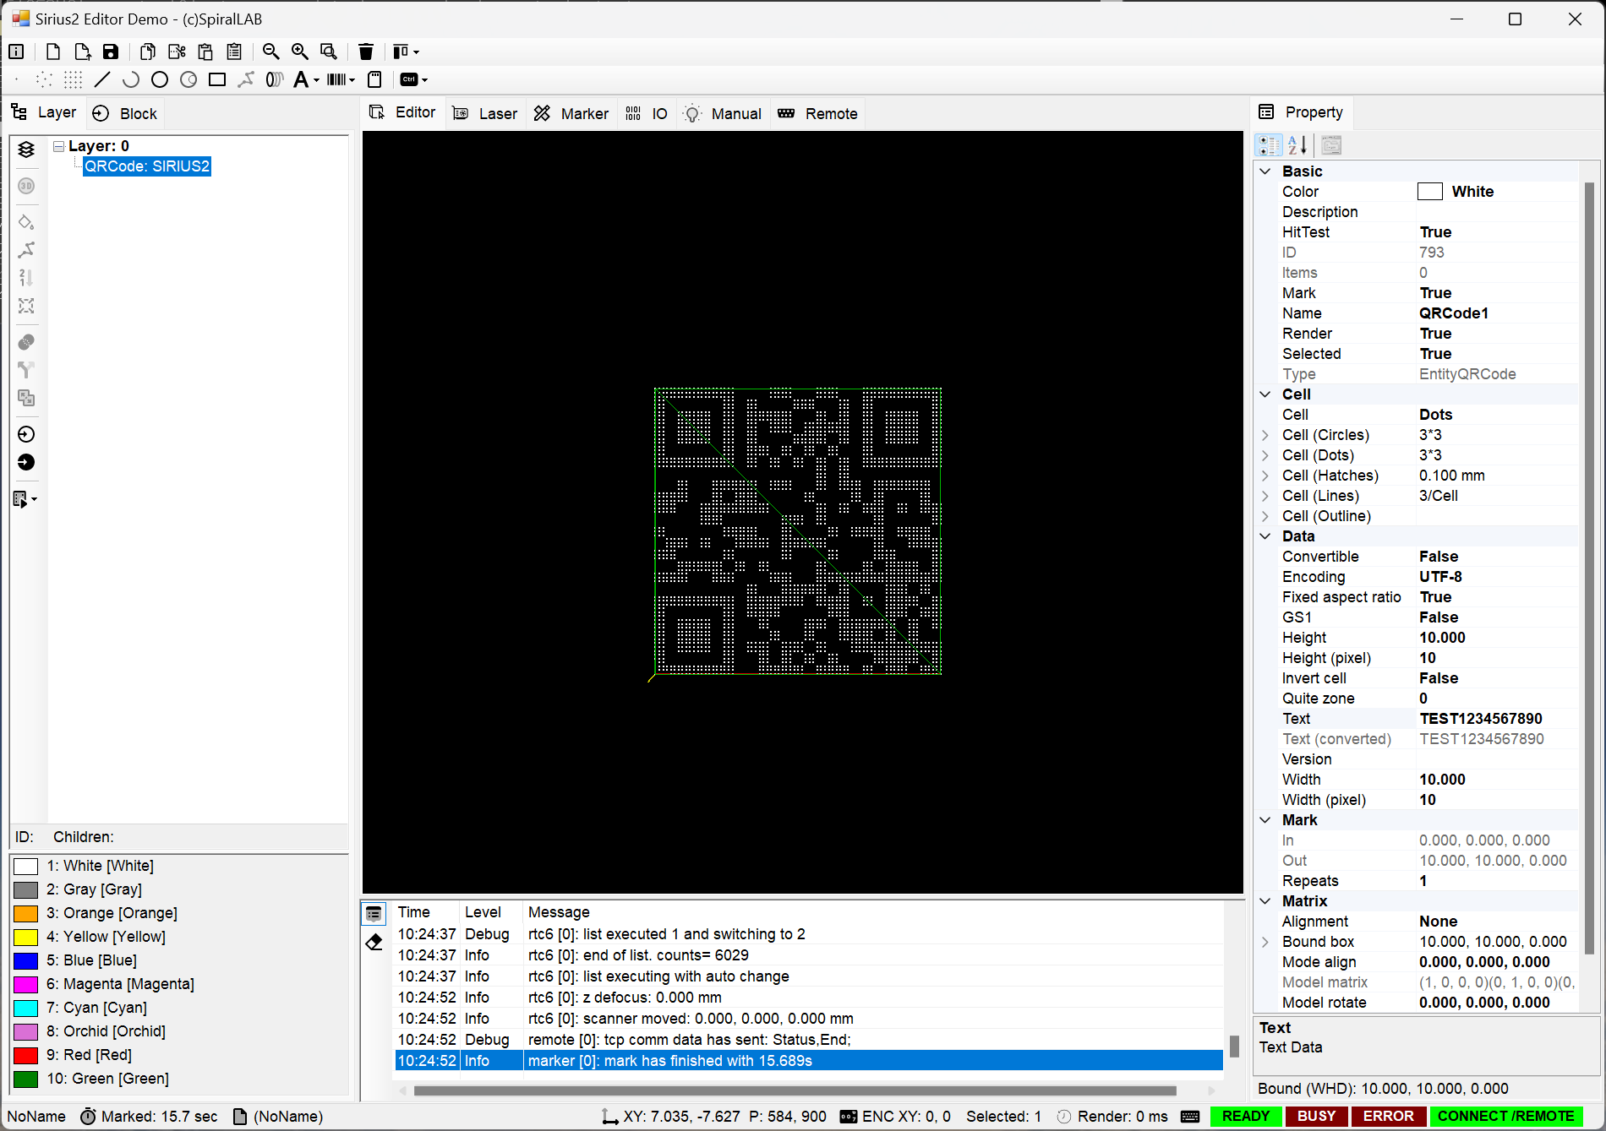Click the Name value QRCode1 field
Image resolution: width=1606 pixels, height=1131 pixels.
1496,313
